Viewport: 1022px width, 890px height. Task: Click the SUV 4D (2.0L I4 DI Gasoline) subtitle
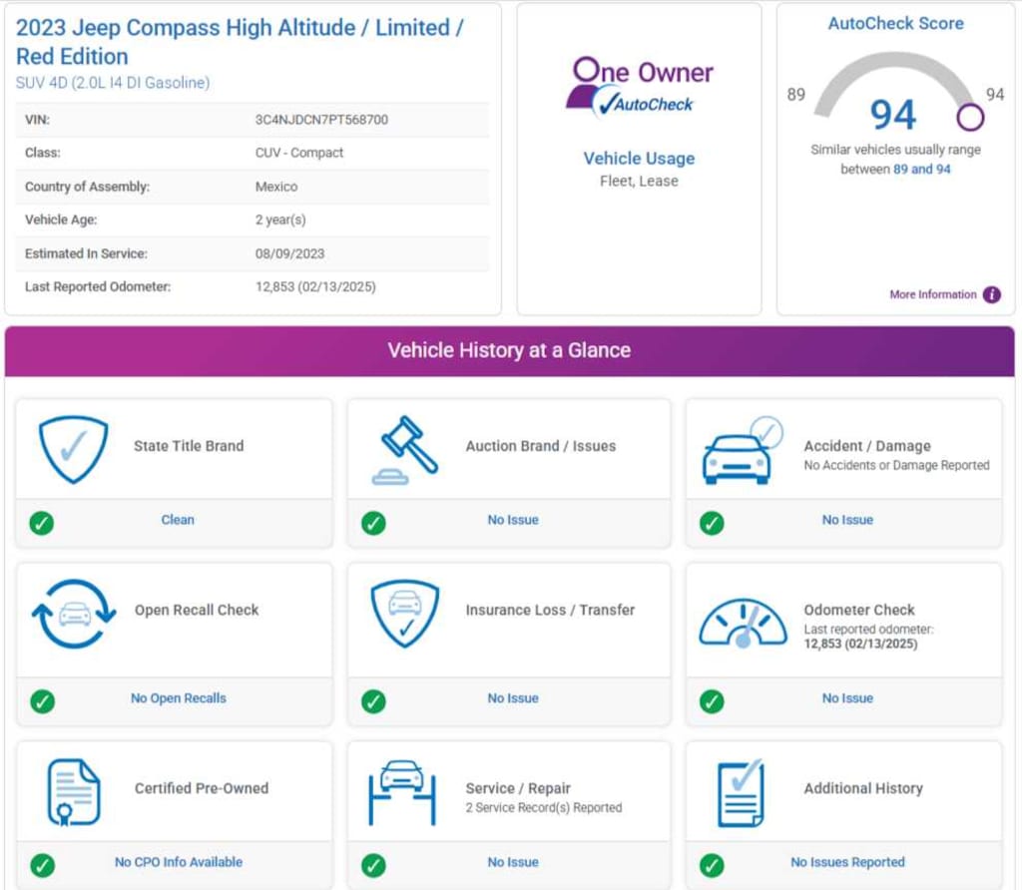click(x=113, y=83)
